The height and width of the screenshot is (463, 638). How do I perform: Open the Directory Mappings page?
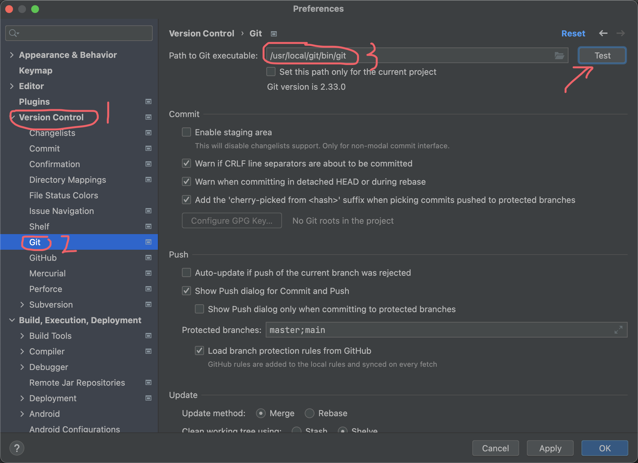(68, 180)
